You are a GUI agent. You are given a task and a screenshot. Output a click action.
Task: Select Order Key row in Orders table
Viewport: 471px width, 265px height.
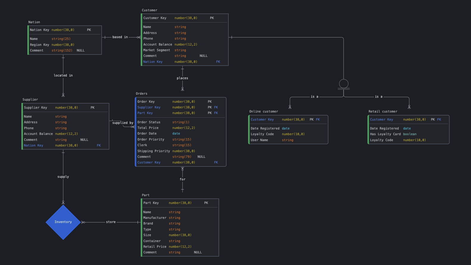pyautogui.click(x=181, y=102)
